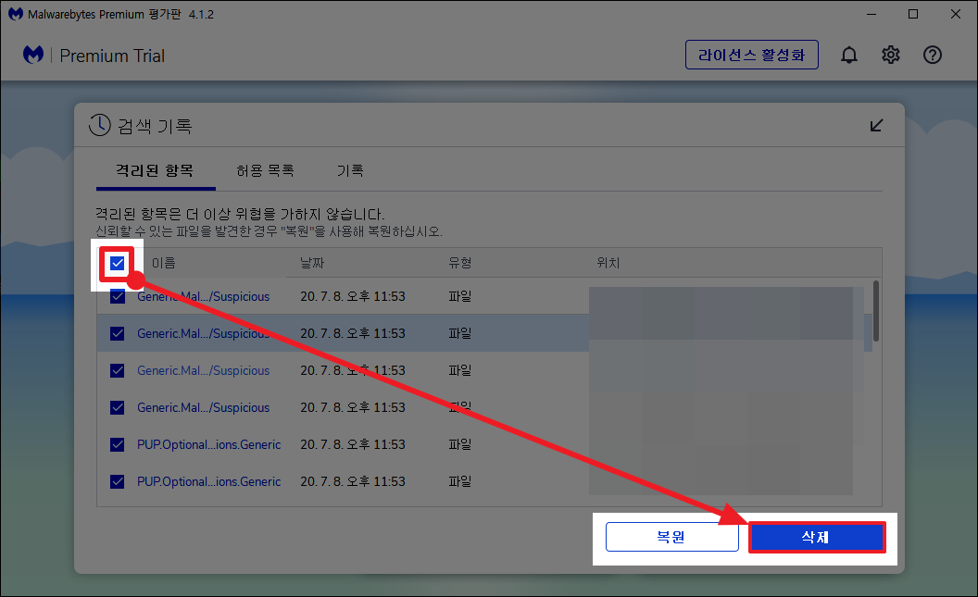Open the settings gear icon
The image size is (978, 597).
click(890, 55)
